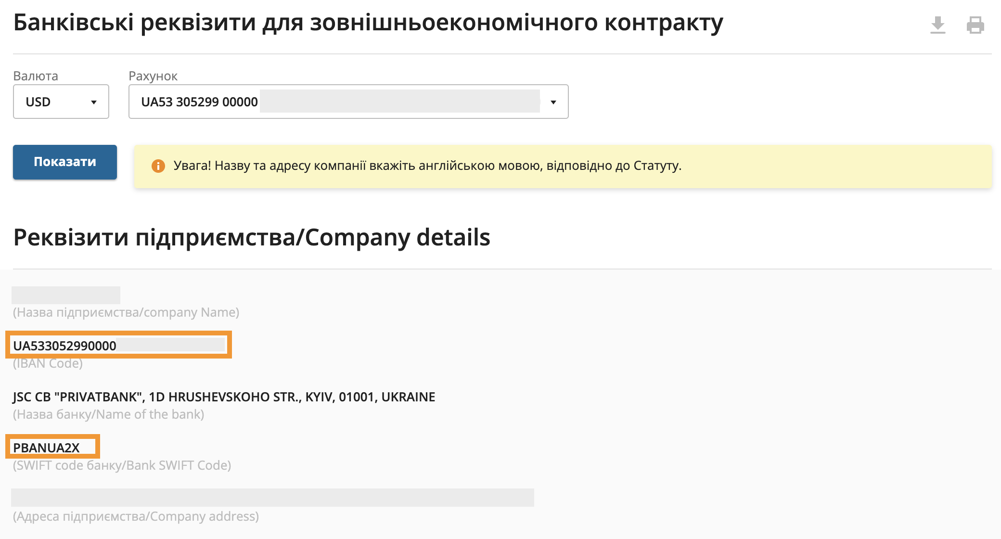Image resolution: width=1001 pixels, height=539 pixels.
Task: Open the USD currency dropdown
Action: click(x=61, y=102)
